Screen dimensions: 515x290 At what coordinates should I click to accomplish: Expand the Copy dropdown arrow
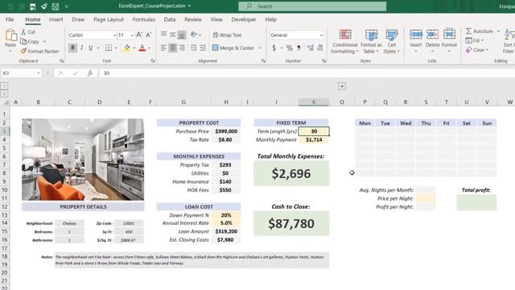(x=44, y=42)
